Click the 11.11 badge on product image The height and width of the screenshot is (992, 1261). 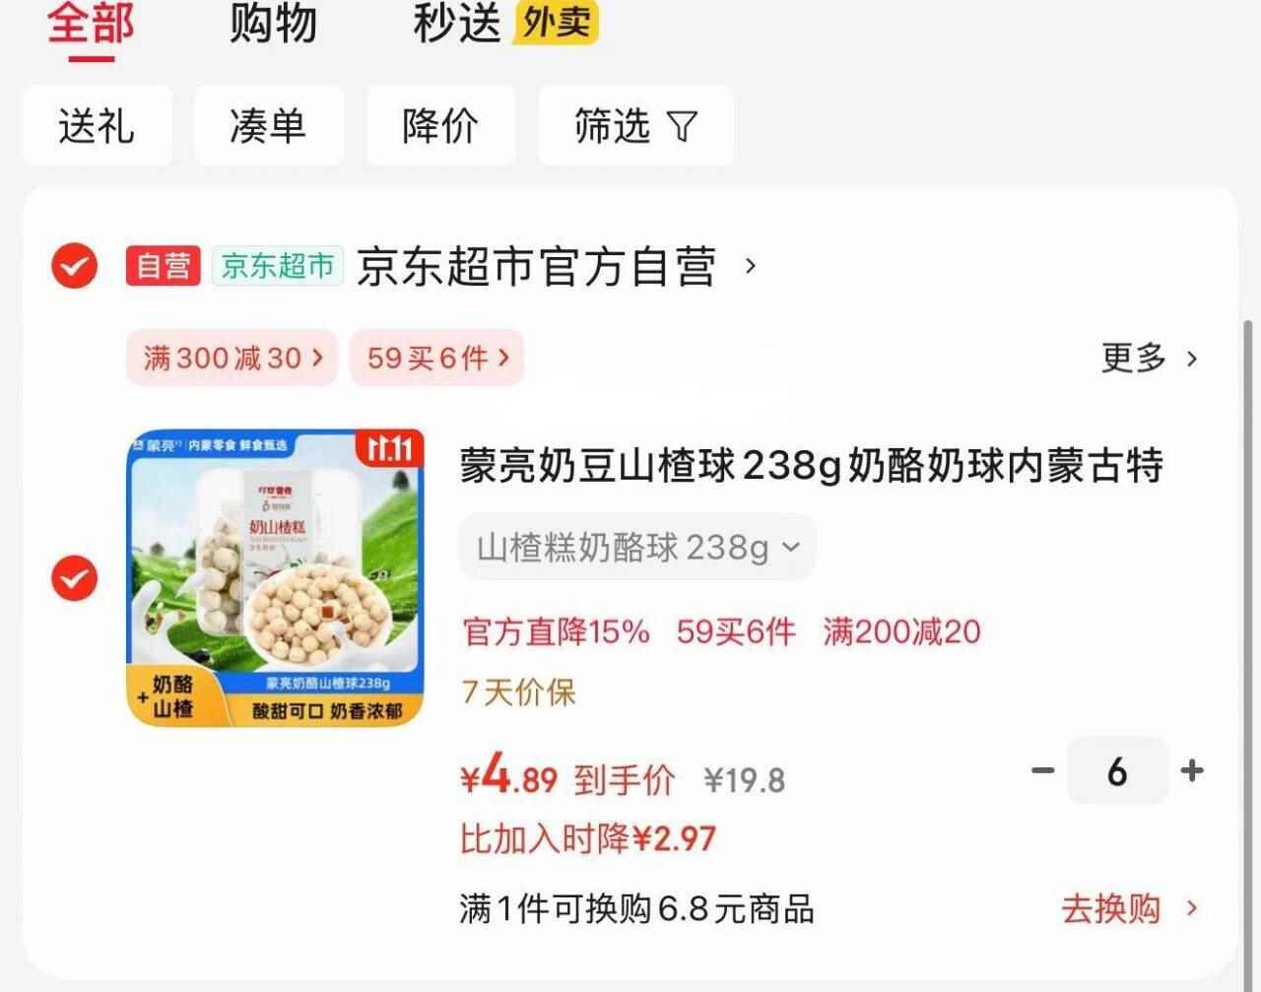tap(390, 449)
